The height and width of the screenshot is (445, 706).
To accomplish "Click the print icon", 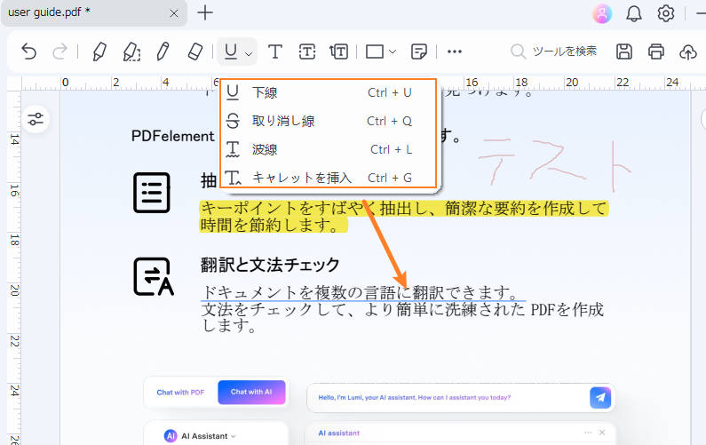I will tap(656, 52).
